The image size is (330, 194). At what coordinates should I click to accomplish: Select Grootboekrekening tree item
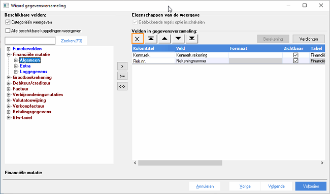coord(32,77)
